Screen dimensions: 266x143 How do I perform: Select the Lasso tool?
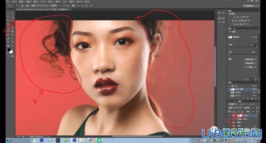click(x=8, y=17)
